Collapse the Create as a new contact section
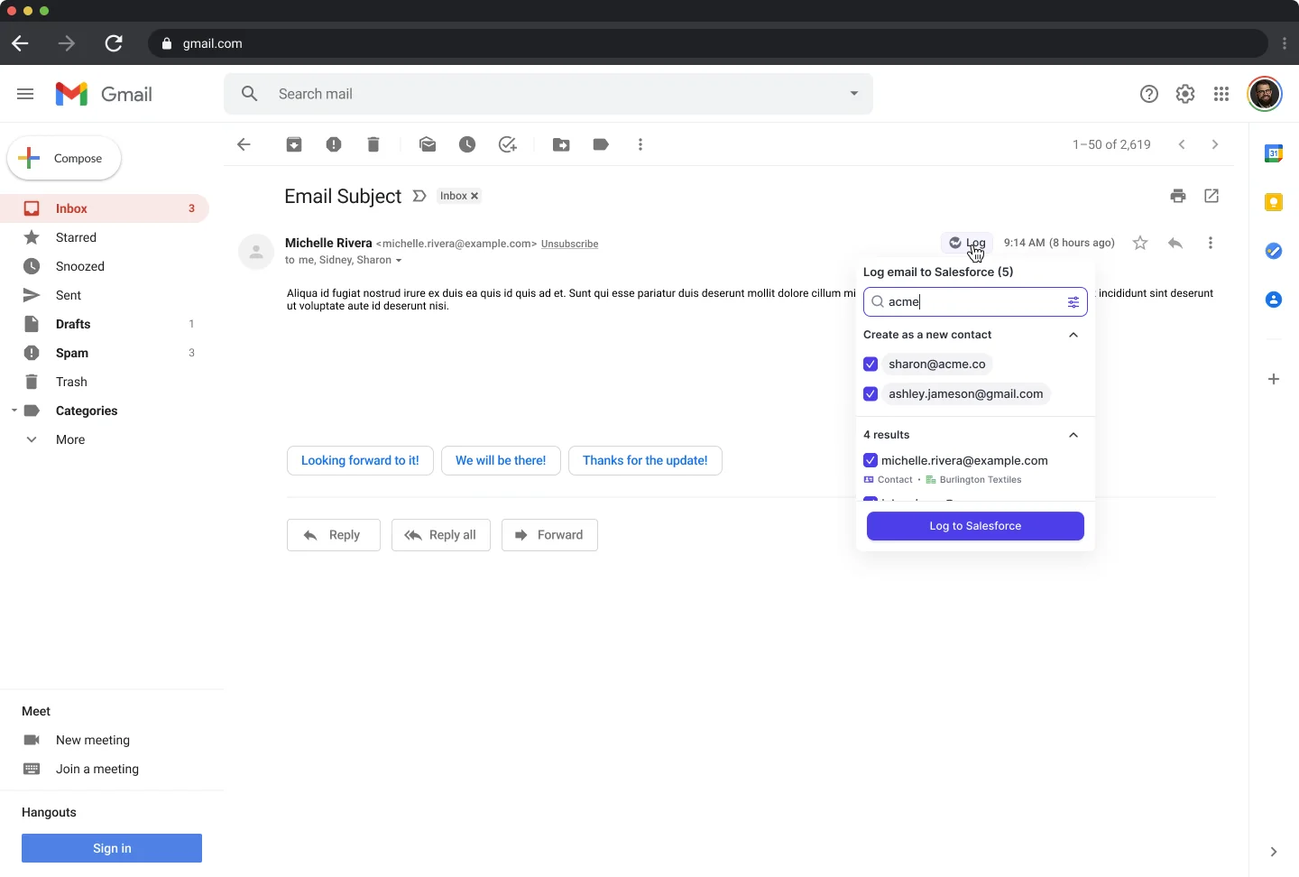This screenshot has width=1299, height=877. tap(1073, 335)
